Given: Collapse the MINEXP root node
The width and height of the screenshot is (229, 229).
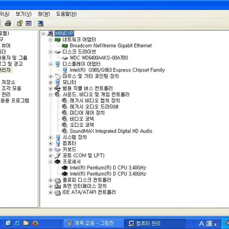Looking at the screenshot, I should coord(43,34).
